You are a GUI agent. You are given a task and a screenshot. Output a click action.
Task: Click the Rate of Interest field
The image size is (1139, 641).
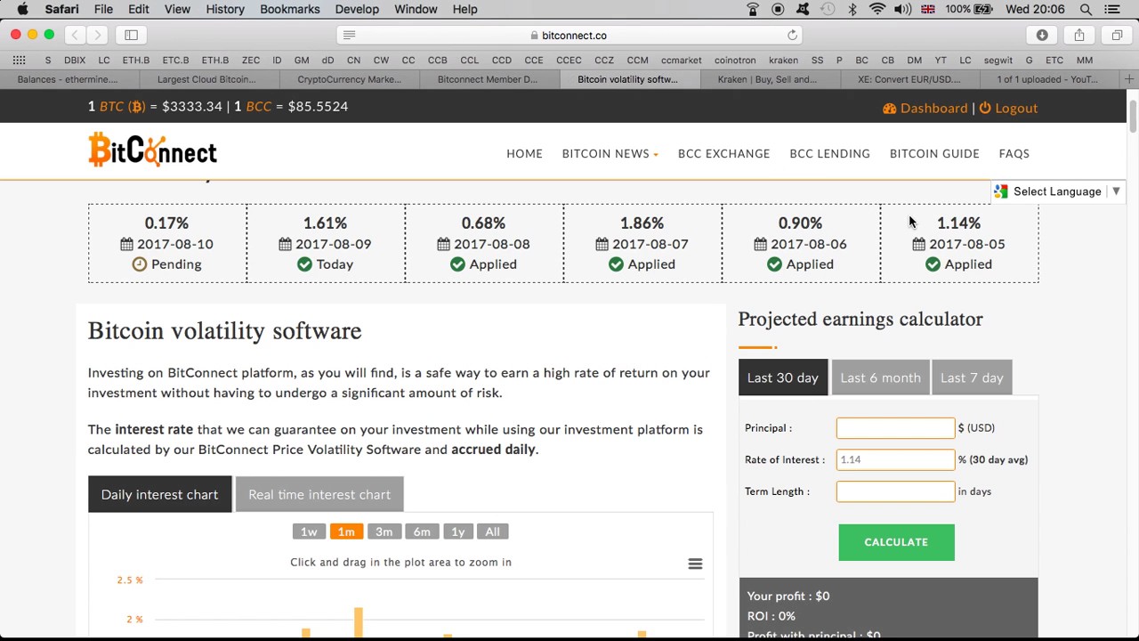(895, 459)
